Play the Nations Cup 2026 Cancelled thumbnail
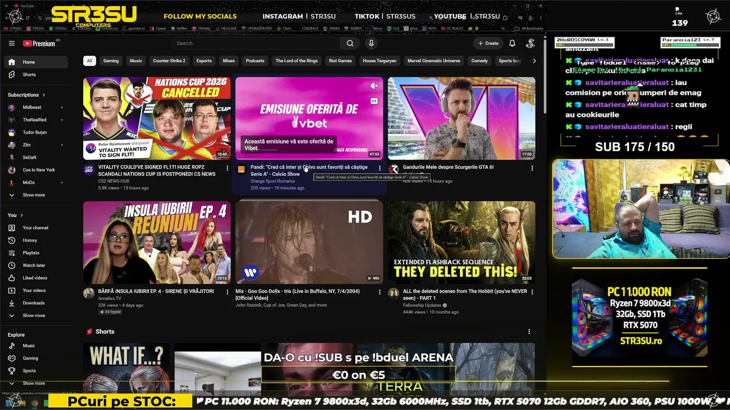The height and width of the screenshot is (410, 730). coord(157,118)
